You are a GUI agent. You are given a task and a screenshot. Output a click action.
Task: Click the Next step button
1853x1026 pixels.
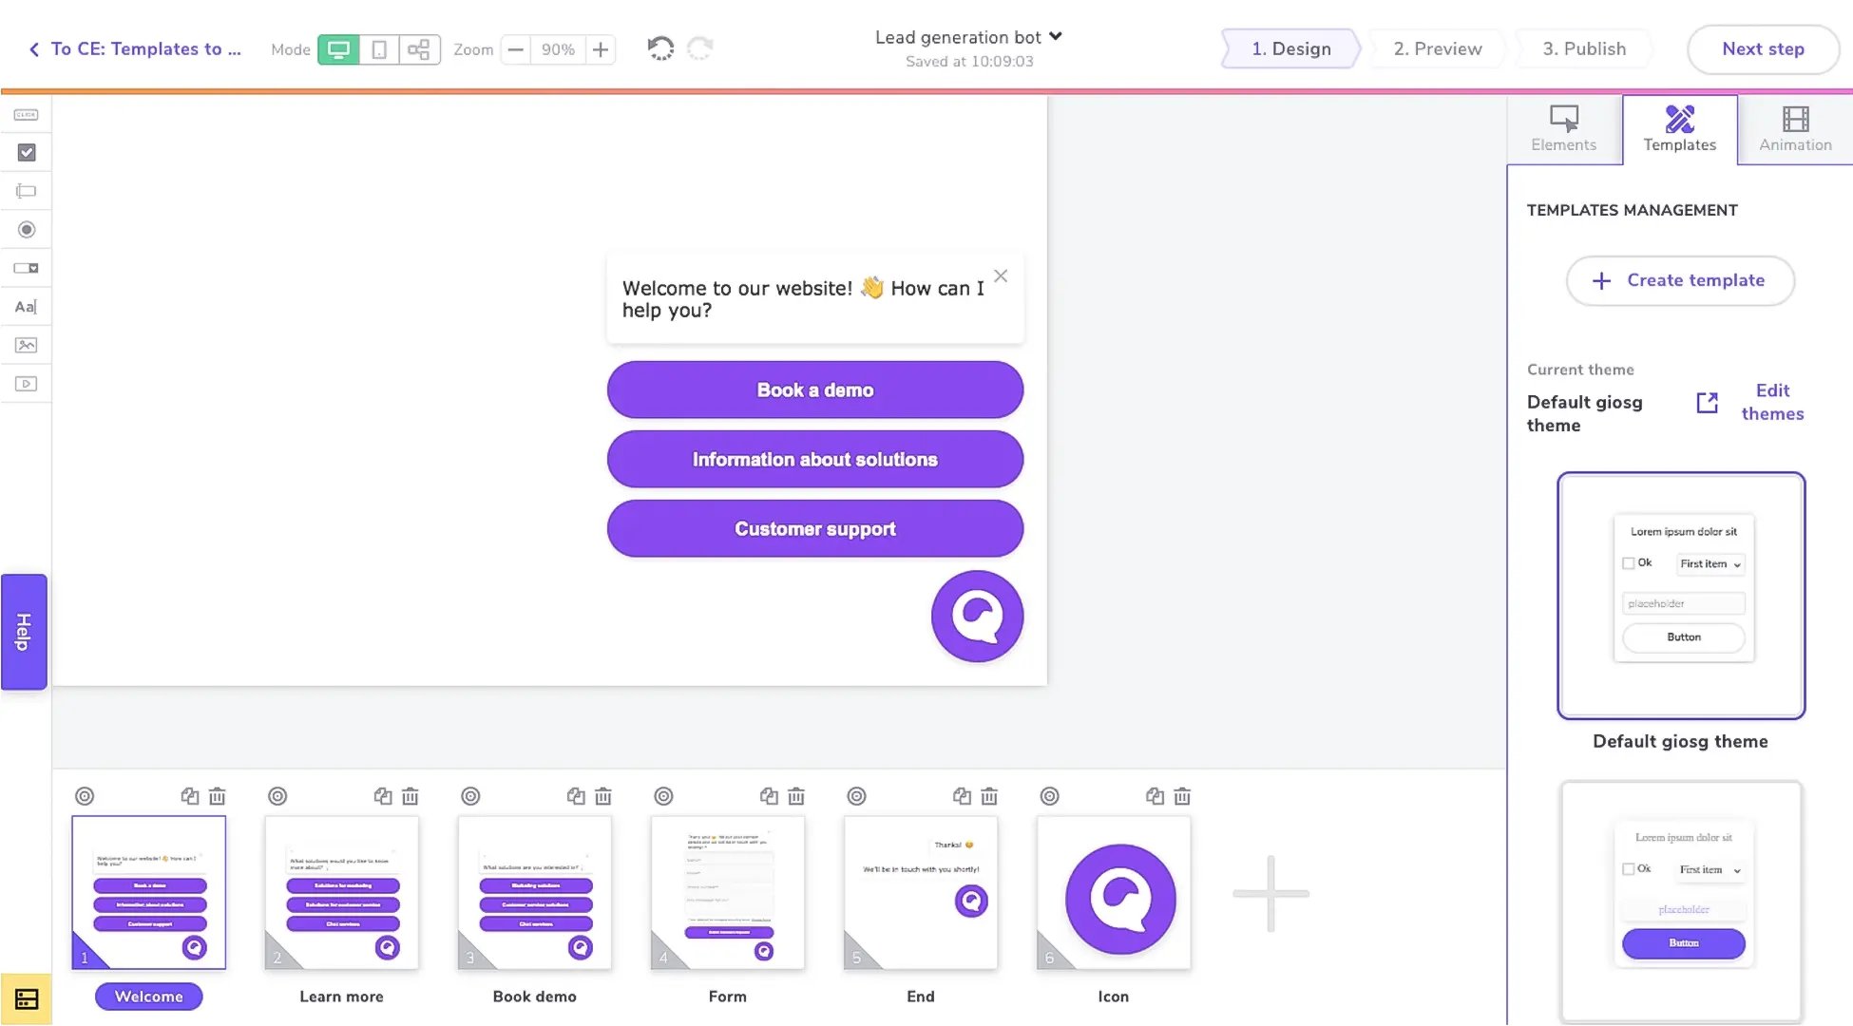1764,49
